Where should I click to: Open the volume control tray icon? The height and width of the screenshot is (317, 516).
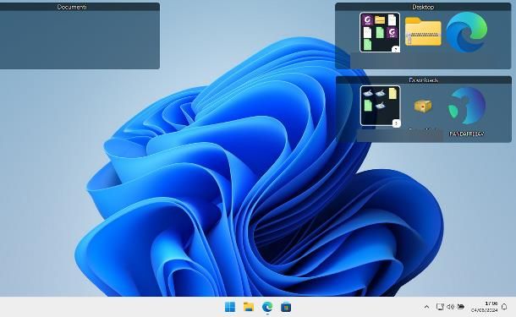tap(451, 307)
